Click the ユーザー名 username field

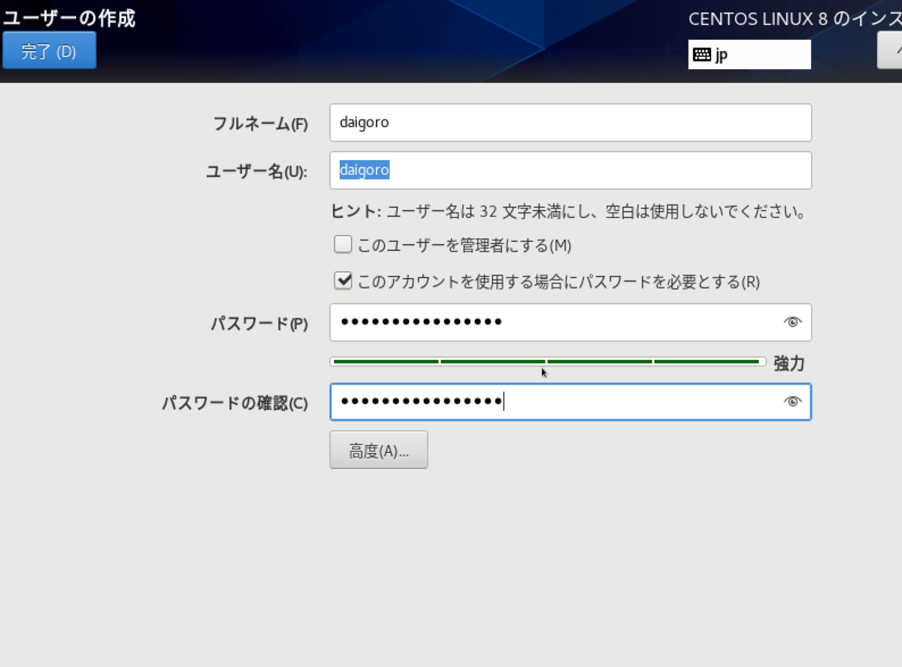point(571,170)
